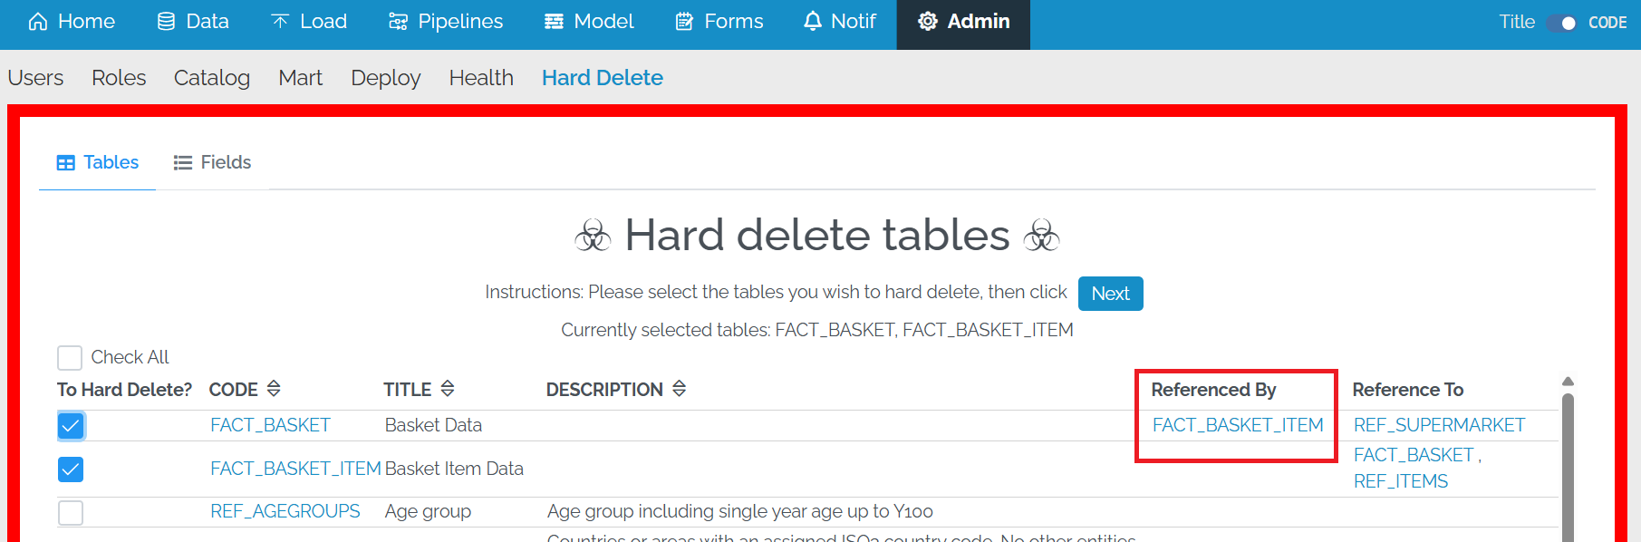Click the Home house icon
The height and width of the screenshot is (542, 1641).
(38, 22)
